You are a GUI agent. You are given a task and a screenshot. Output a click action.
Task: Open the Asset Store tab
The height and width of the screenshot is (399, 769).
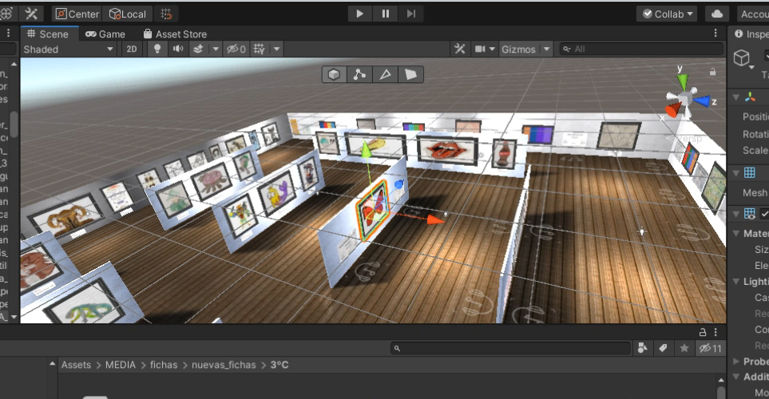point(175,34)
